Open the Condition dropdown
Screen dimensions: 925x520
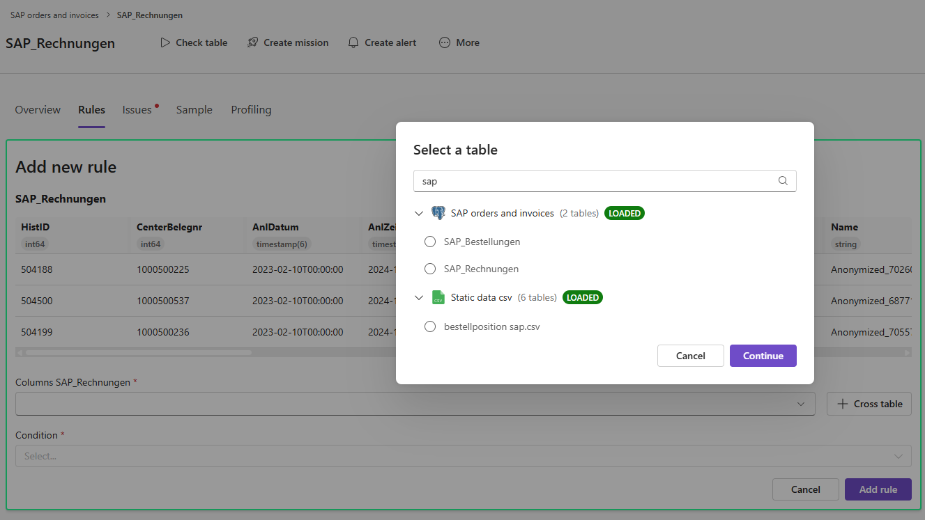[463, 456]
